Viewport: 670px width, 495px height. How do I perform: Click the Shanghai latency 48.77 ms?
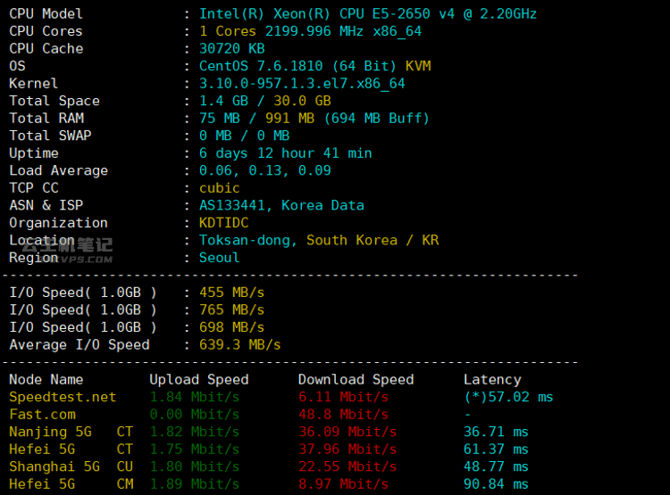(496, 466)
